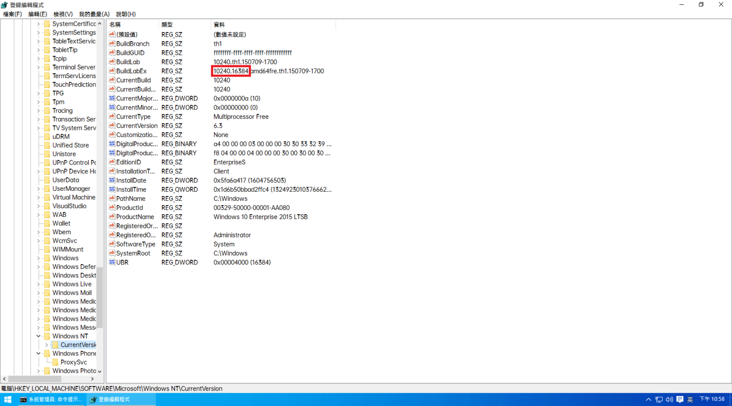Select the RegisteredOwner value row
732x406 pixels.
136,235
